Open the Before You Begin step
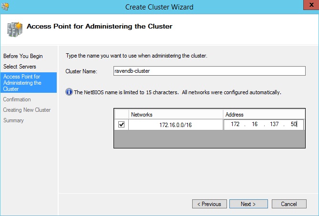 coord(23,56)
